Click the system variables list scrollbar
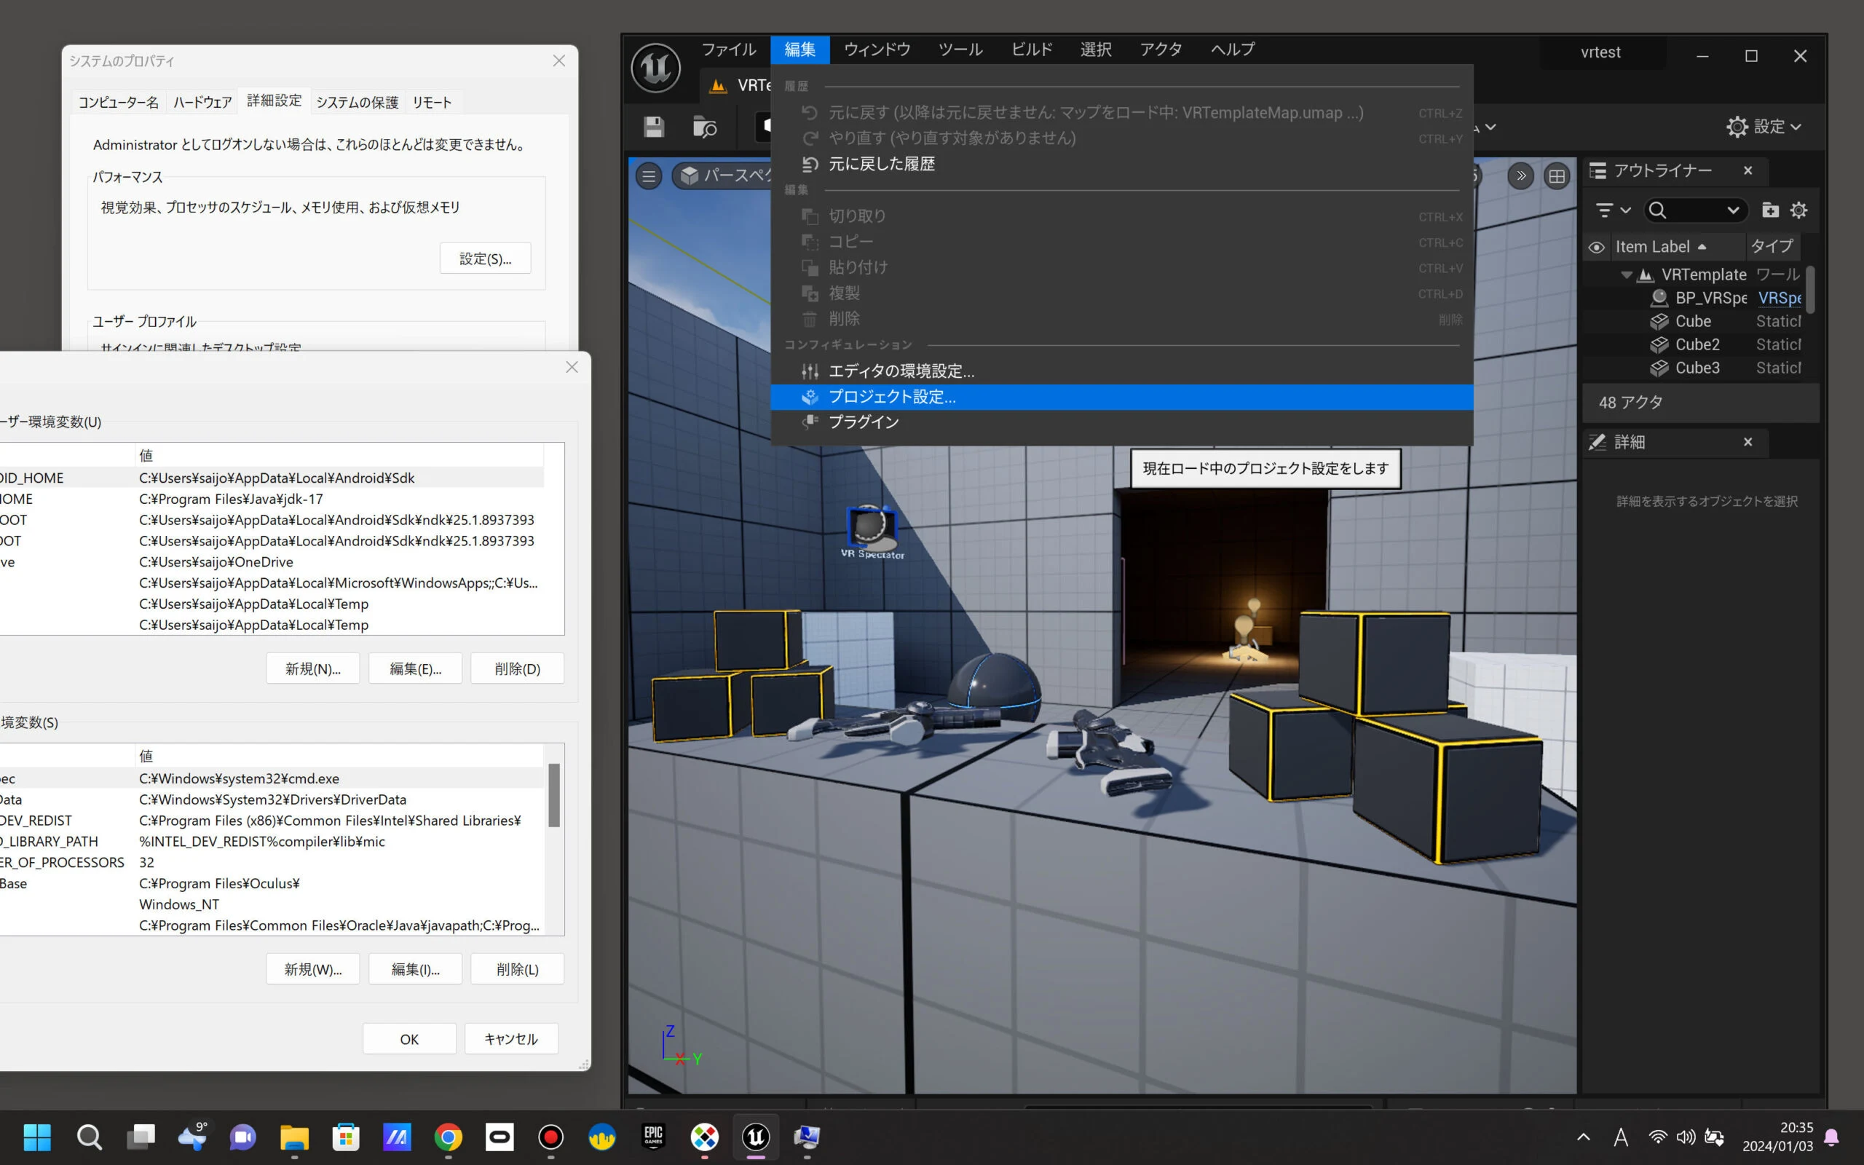 point(554,795)
